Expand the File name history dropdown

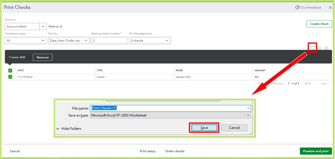pyautogui.click(x=248, y=108)
